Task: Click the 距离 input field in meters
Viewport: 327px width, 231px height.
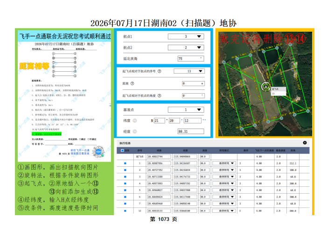Action: 193,83
